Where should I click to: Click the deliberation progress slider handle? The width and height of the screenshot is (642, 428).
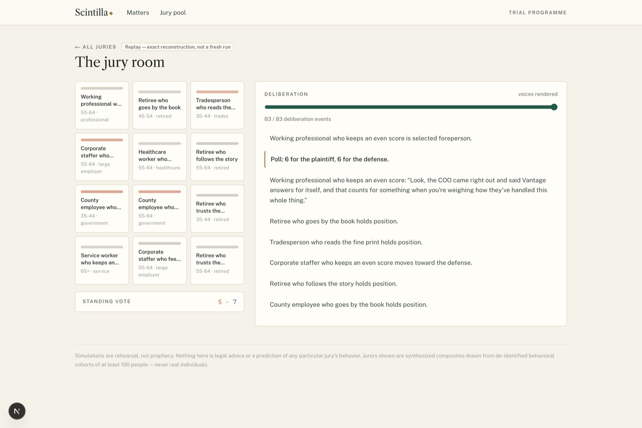554,107
